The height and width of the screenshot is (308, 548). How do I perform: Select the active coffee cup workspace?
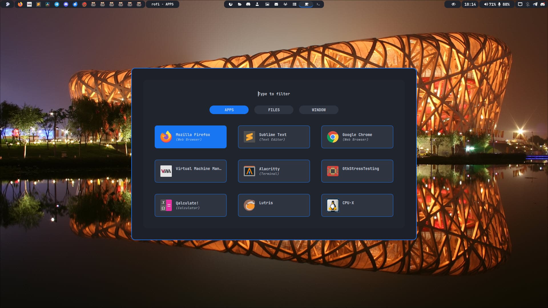coord(307,4)
